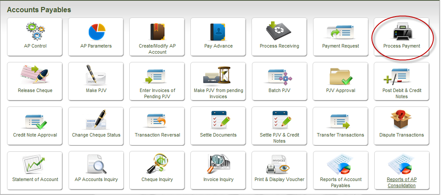Select the Pay Advance address book icon

pos(218,31)
